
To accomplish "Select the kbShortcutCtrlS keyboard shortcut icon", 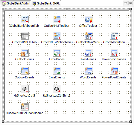I will (25, 89).
